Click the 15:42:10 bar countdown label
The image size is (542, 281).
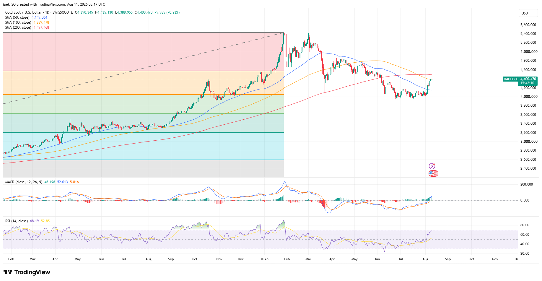[x=527, y=83]
